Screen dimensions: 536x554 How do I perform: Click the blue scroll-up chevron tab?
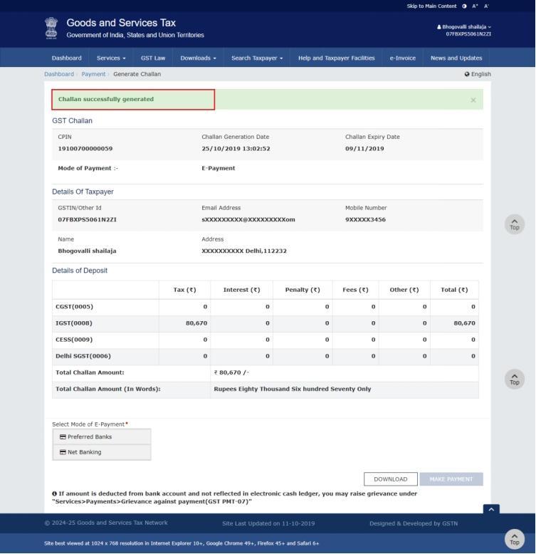click(491, 508)
